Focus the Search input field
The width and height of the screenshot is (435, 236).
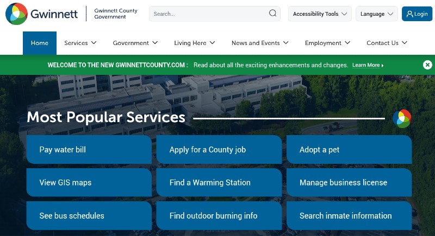click(x=209, y=14)
